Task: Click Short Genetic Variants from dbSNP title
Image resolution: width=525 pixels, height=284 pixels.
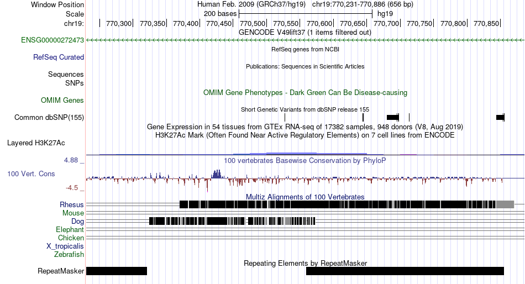Action: pyautogui.click(x=305, y=109)
